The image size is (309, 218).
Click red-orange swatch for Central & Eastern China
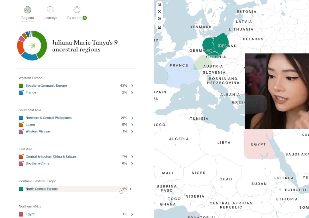click(x=21, y=157)
